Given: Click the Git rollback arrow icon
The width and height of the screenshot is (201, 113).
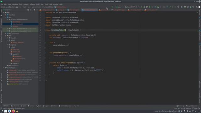Looking at the screenshot, I should click(x=178, y=7).
